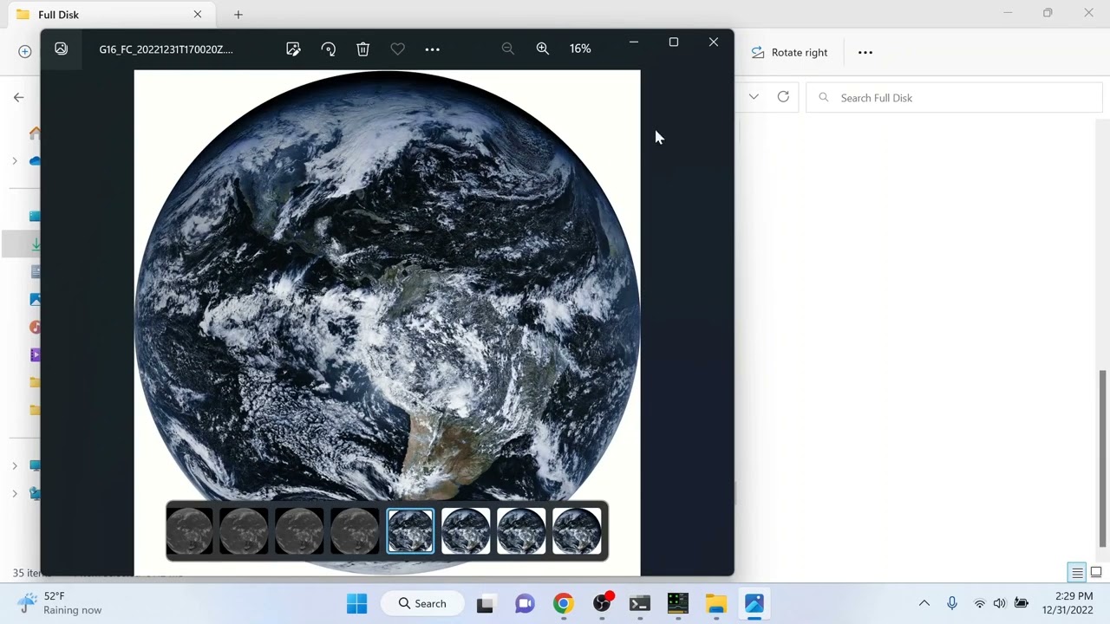
Task: Open the Chat app on taskbar
Action: coord(525,603)
